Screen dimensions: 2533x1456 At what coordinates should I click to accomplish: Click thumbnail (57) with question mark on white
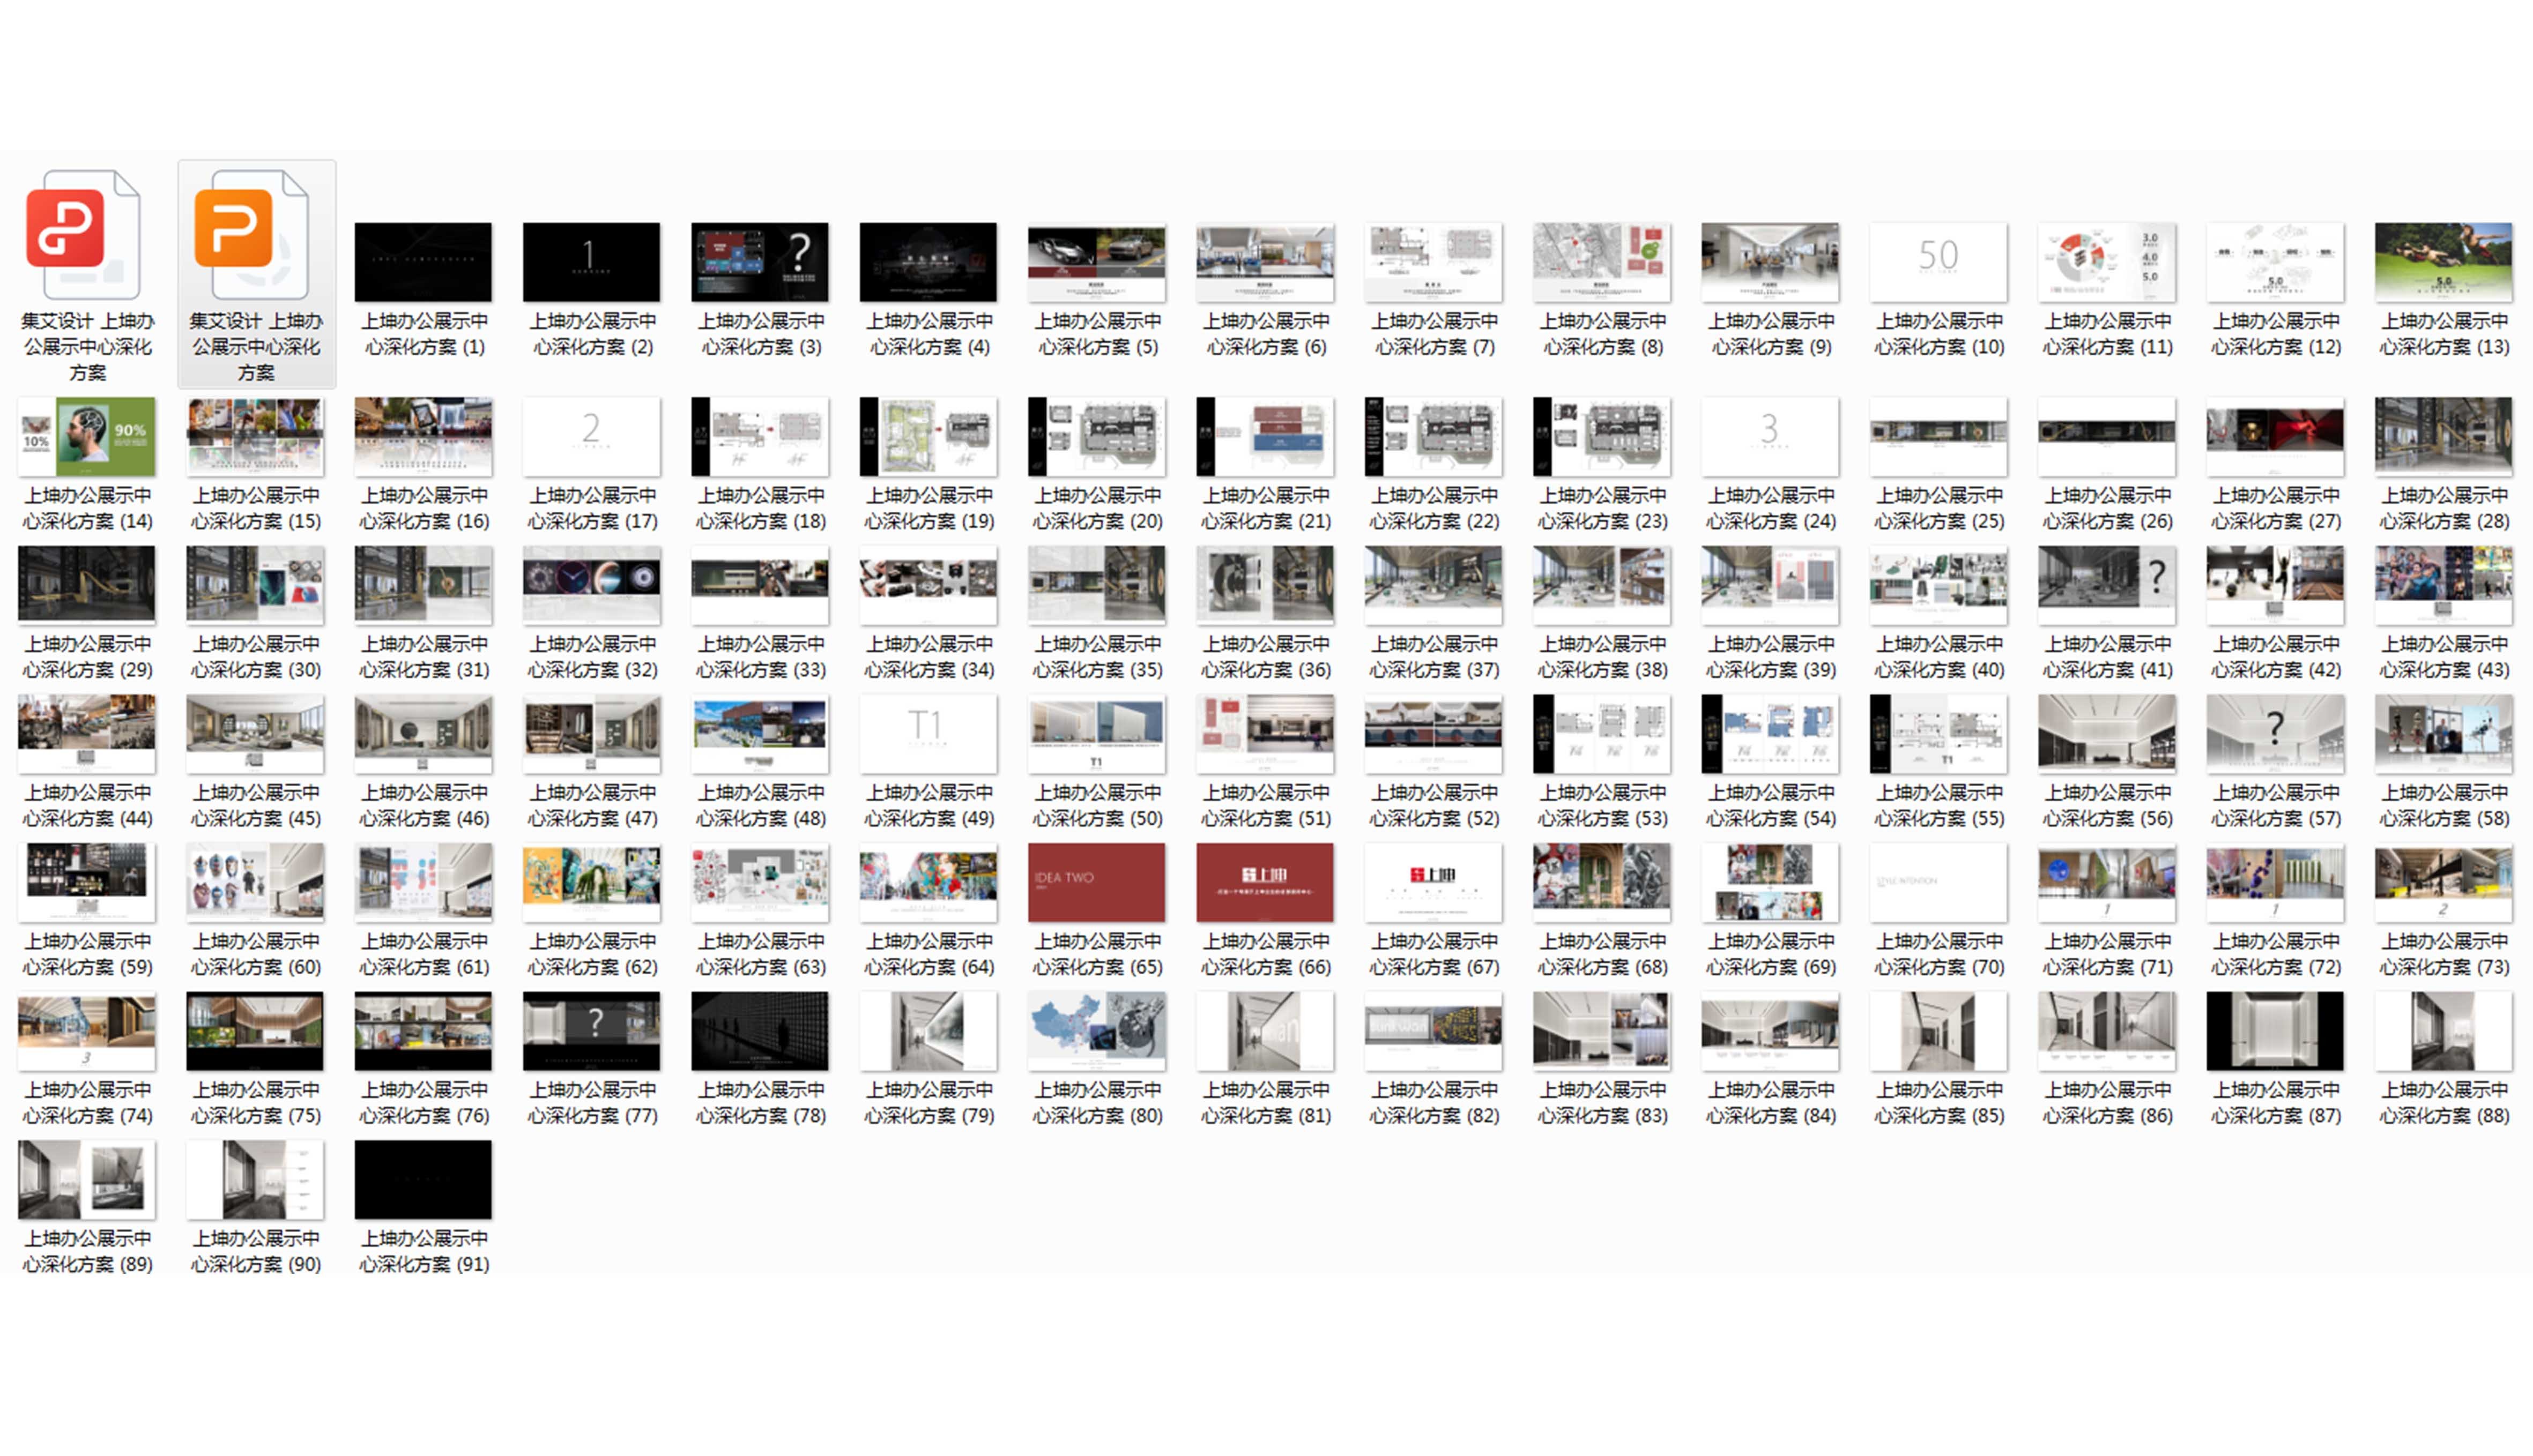click(x=2275, y=733)
